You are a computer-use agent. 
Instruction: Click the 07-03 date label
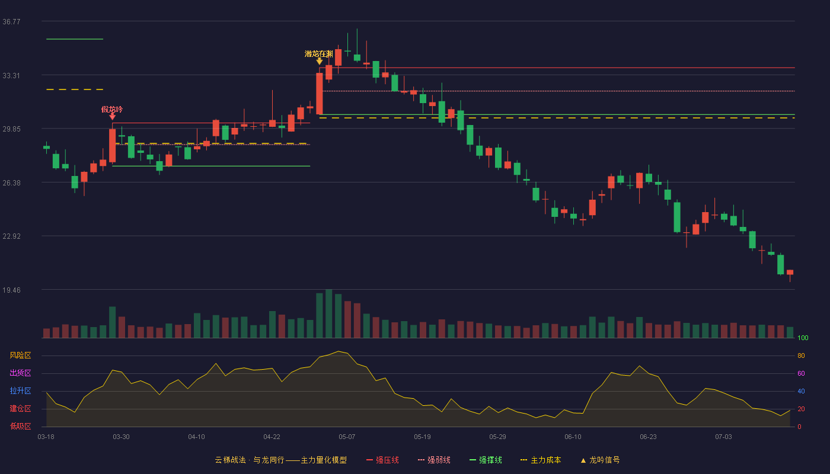point(723,437)
